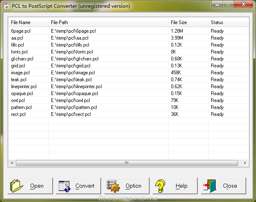Select the image.pcl file name

tap(20, 73)
